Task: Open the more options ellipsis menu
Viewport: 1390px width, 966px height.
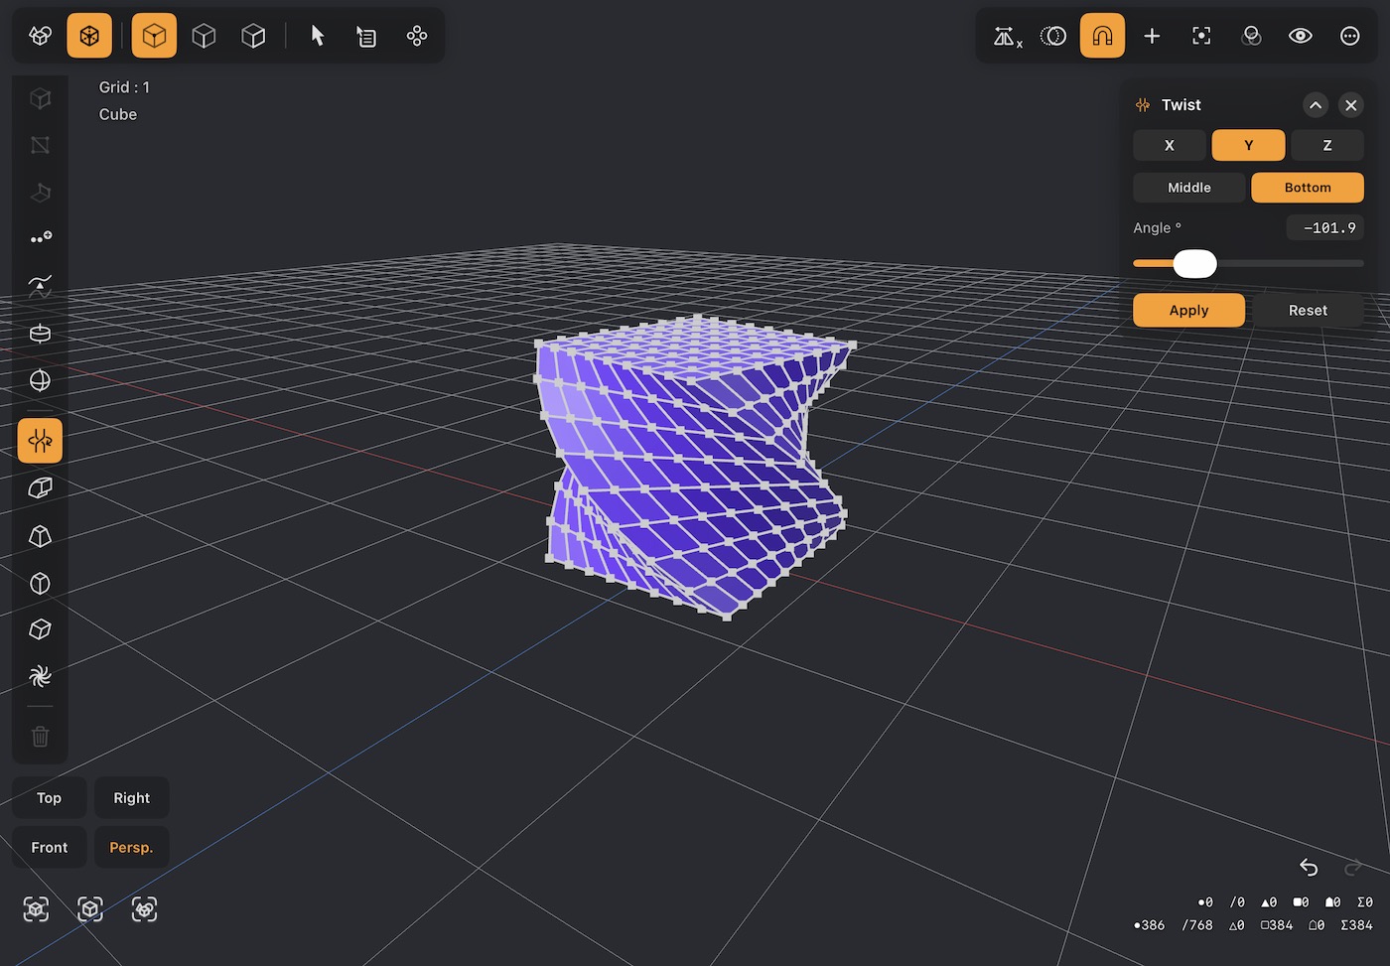Action: (1350, 36)
